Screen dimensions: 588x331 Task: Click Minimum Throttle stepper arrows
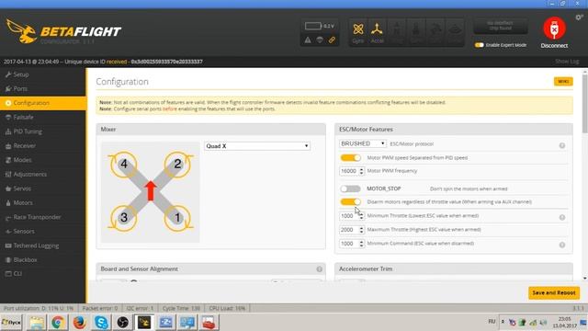[361, 216]
